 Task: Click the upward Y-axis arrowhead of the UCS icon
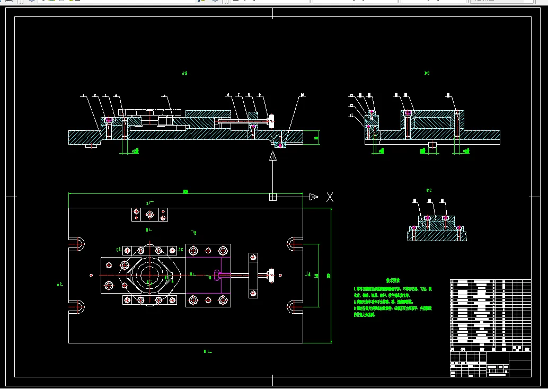273,156
